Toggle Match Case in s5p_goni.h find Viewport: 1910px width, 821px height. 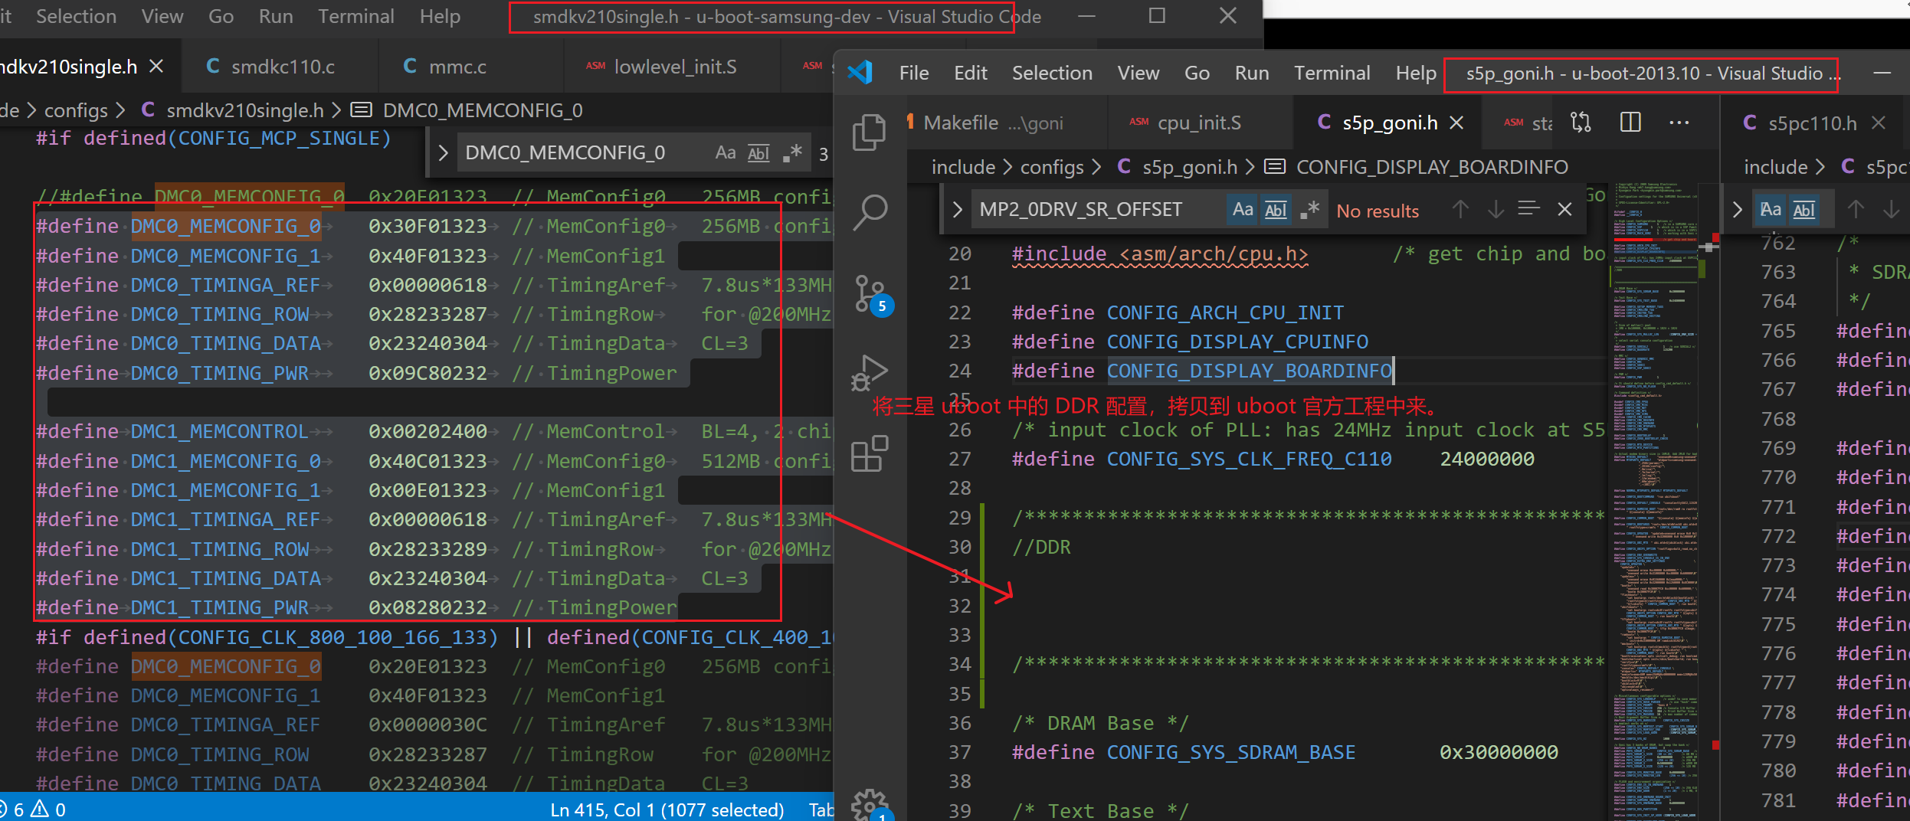coord(1243,209)
